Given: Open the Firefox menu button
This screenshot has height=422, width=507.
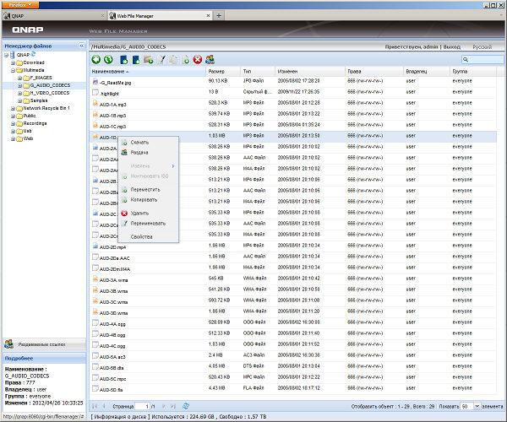Looking at the screenshot, I should 19,4.
